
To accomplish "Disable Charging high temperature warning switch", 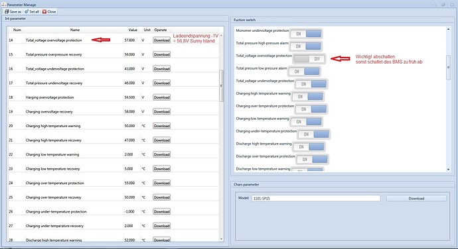I will point(307,97).
